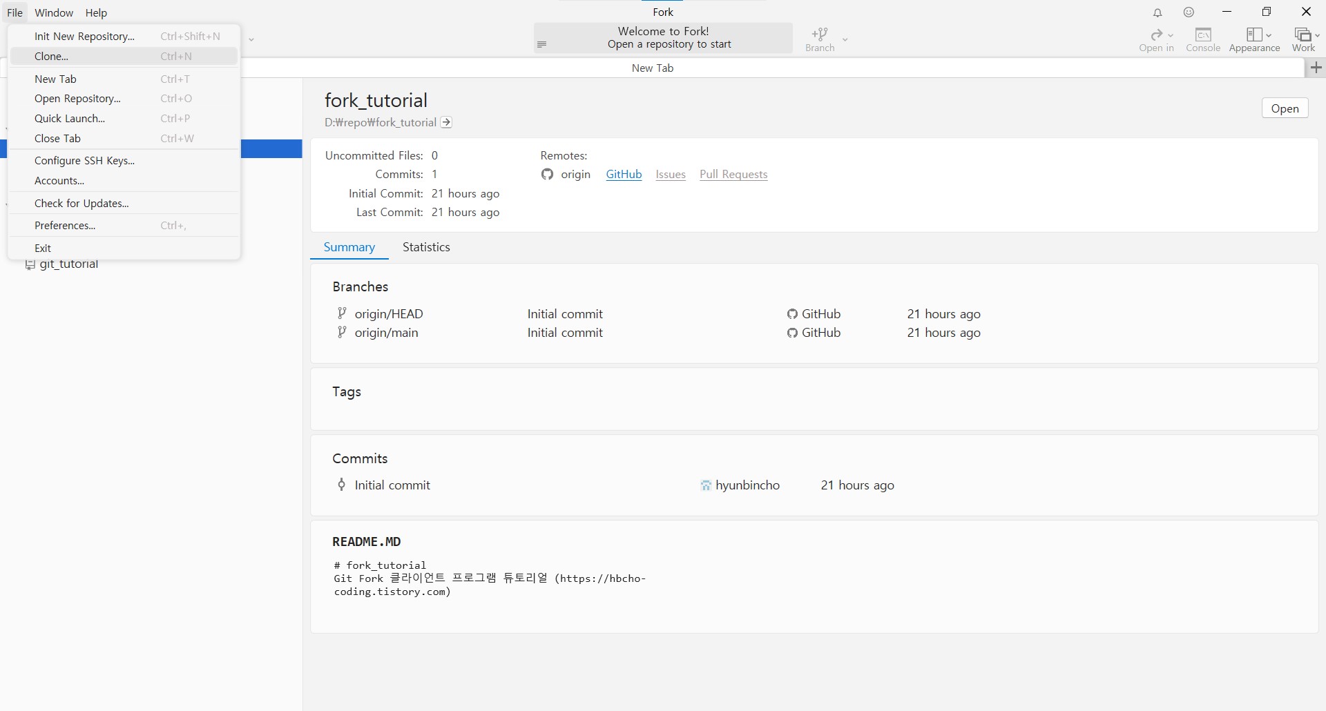The height and width of the screenshot is (711, 1326).
Task: Open the Window menu
Action: pyautogui.click(x=54, y=12)
